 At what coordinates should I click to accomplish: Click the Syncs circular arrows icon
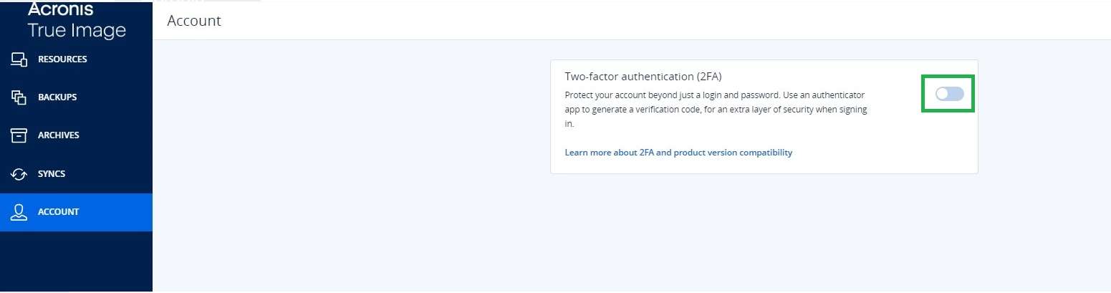pyautogui.click(x=19, y=174)
